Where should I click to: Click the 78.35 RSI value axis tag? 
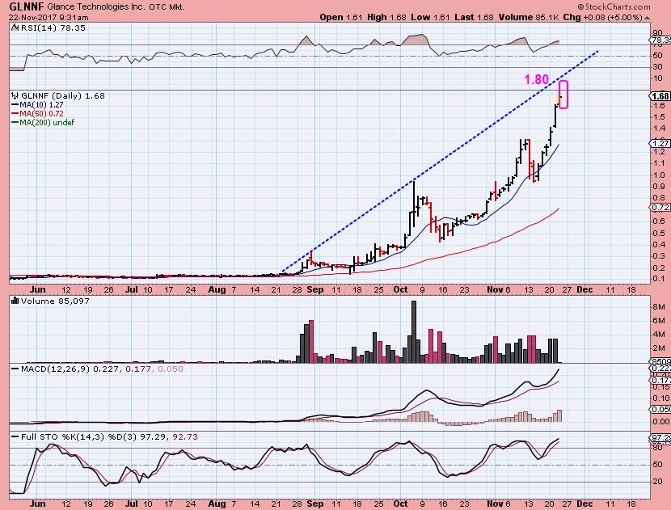pyautogui.click(x=660, y=39)
